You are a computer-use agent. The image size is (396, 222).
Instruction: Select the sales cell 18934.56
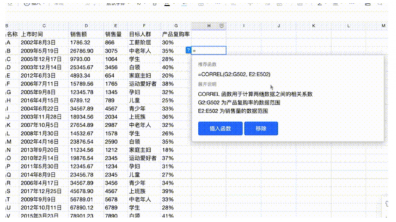[x=86, y=117]
